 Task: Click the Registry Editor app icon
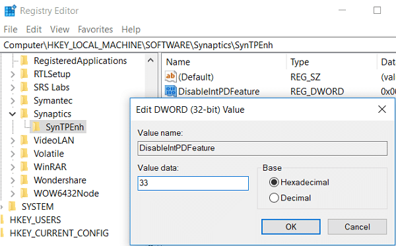coord(11,11)
